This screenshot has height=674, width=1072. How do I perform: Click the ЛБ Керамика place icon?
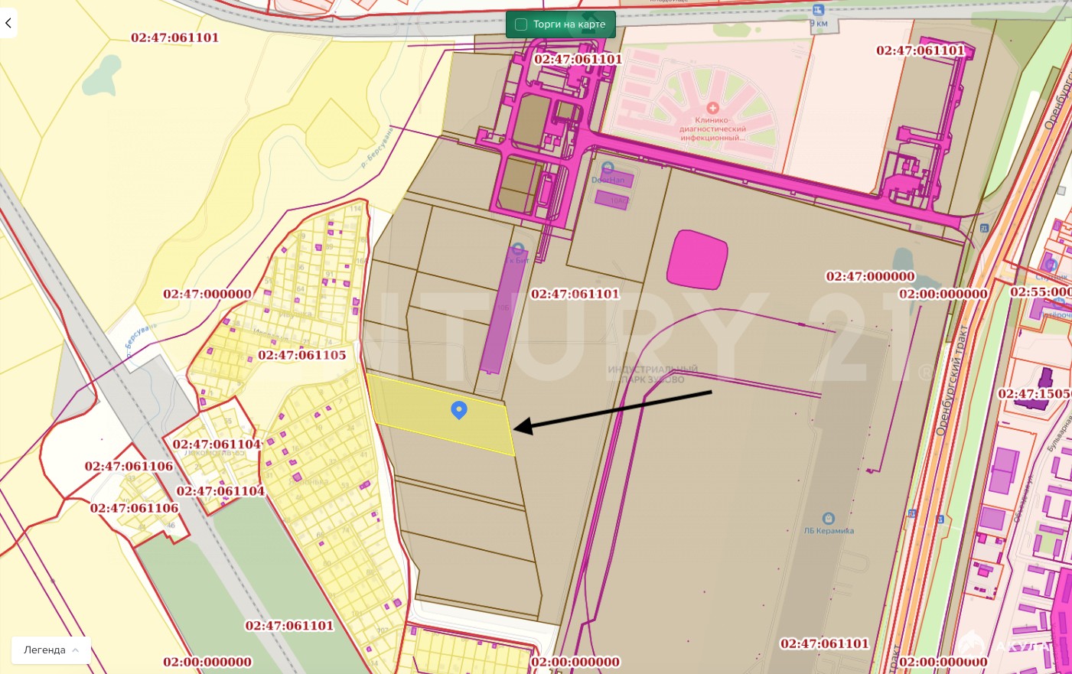828,519
